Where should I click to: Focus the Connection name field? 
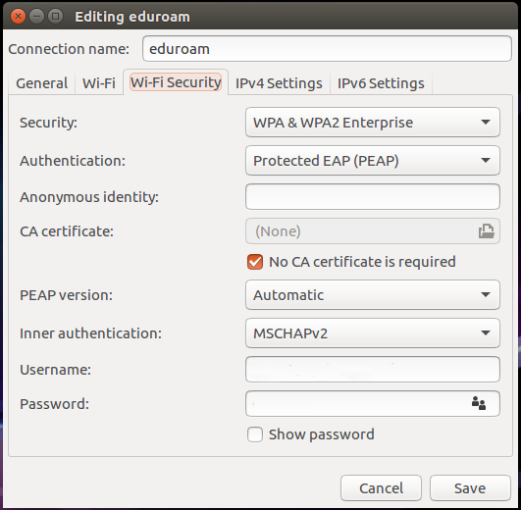(327, 49)
